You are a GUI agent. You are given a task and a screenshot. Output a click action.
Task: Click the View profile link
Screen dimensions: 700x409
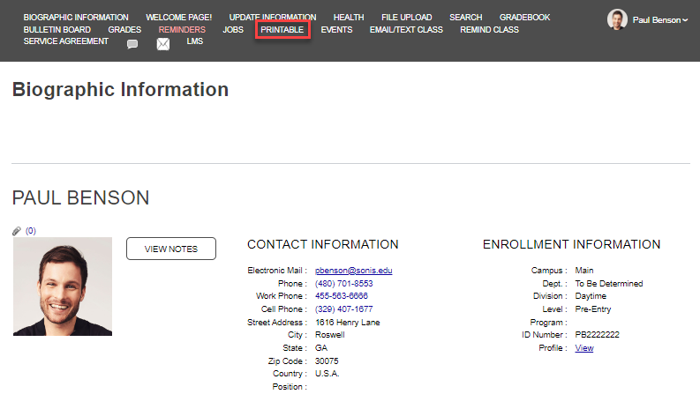tap(584, 348)
